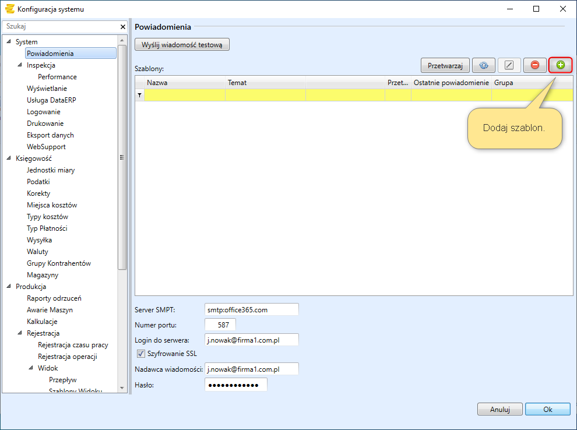
Task: Toggle the Szyfrowanie SSL checkbox
Action: (x=140, y=354)
